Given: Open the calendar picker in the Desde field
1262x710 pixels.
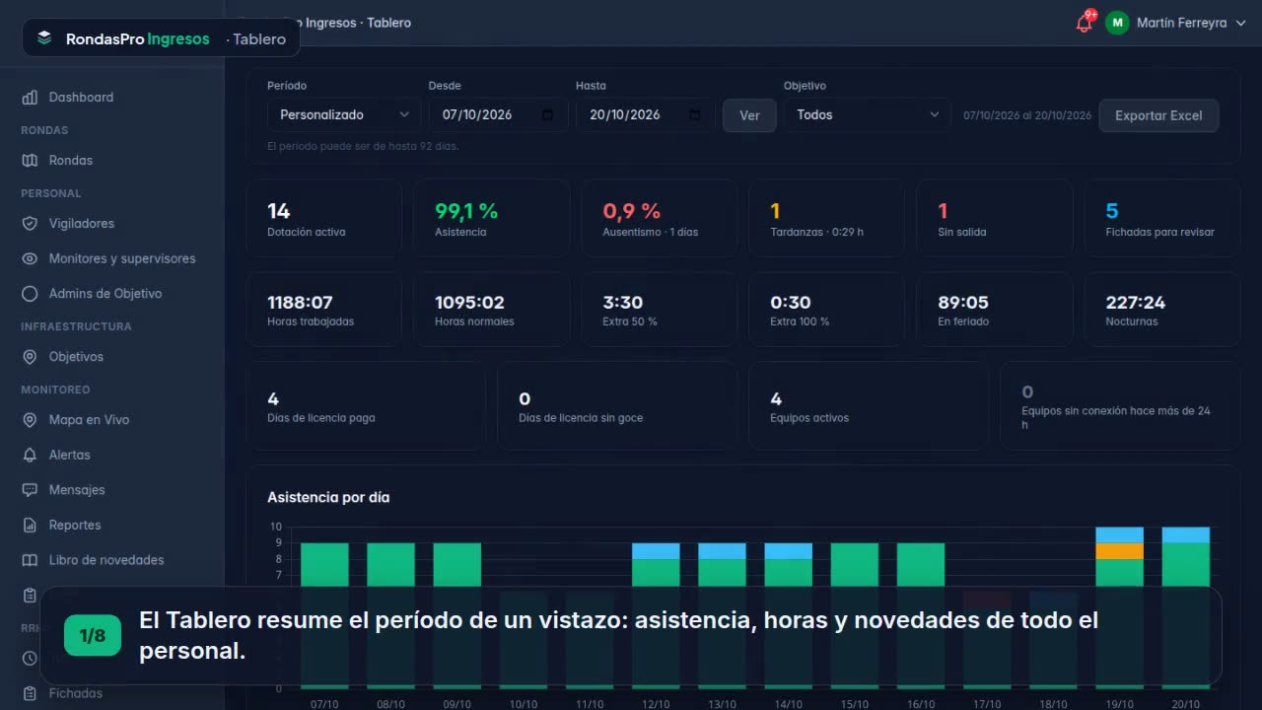Looking at the screenshot, I should tap(548, 115).
